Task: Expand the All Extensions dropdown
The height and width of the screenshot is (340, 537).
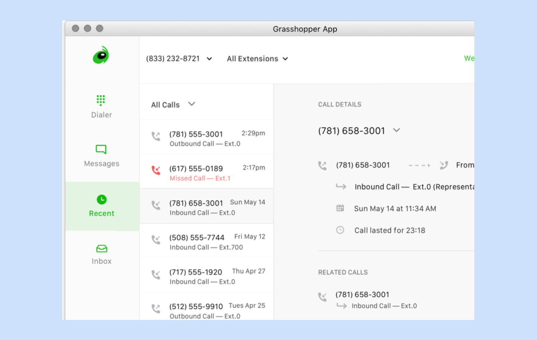Action: click(x=285, y=59)
